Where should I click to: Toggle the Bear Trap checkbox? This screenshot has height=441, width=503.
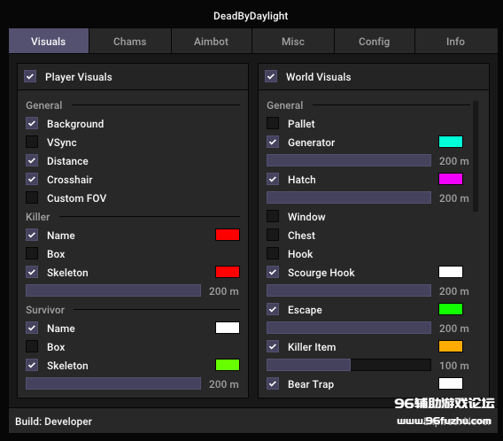(x=273, y=384)
